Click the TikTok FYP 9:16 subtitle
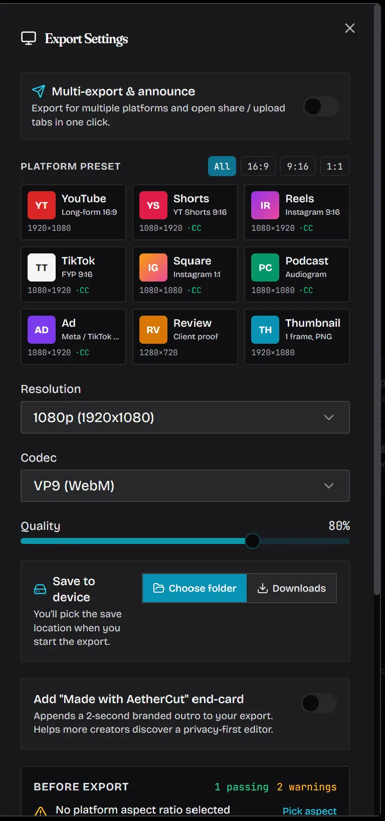This screenshot has height=821, width=385. click(x=77, y=275)
